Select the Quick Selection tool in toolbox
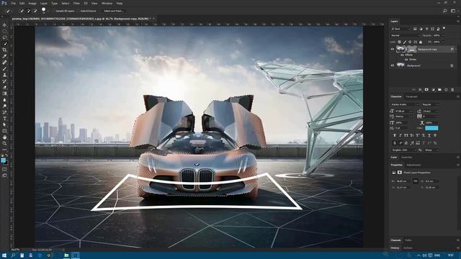 pos(4,43)
